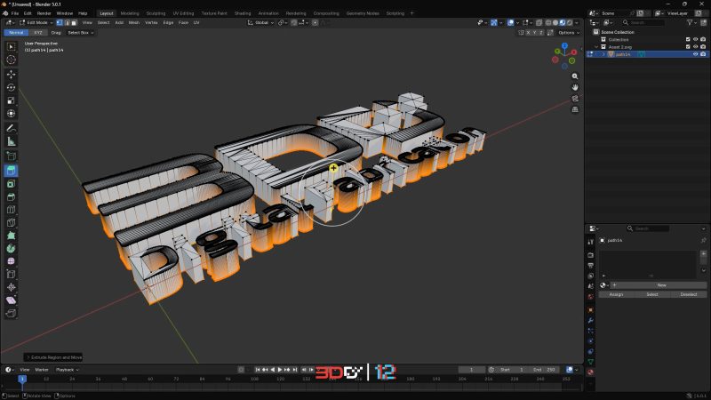The width and height of the screenshot is (711, 400).
Task: Click the New material button
Action: point(660,285)
